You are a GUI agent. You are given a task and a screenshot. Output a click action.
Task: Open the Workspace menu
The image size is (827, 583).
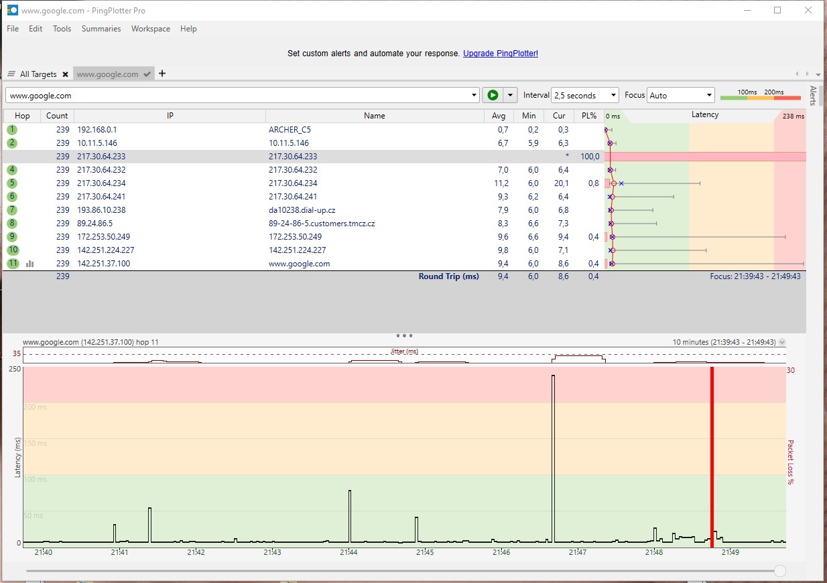[x=151, y=29]
